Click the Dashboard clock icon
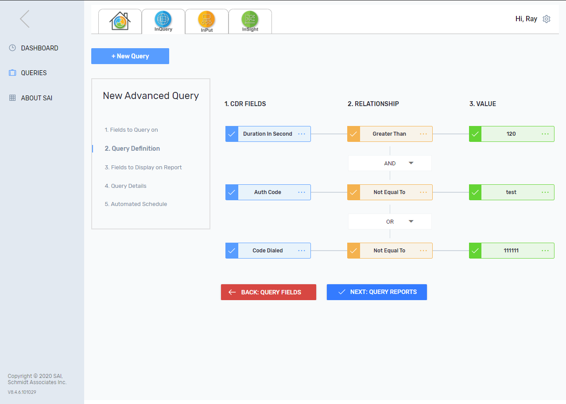The image size is (566, 404). [x=12, y=48]
